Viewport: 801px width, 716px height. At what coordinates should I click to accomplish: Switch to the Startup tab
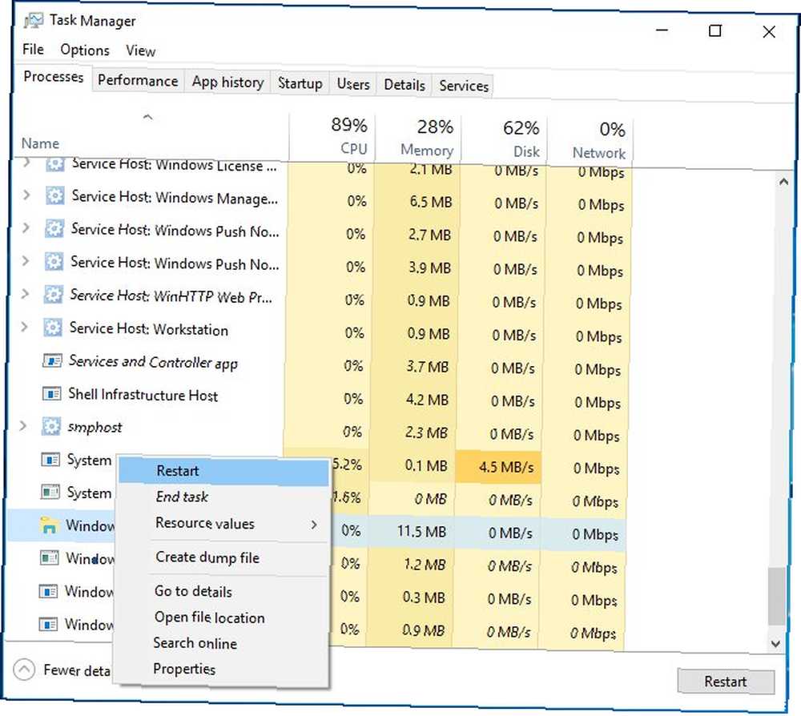[x=300, y=83]
